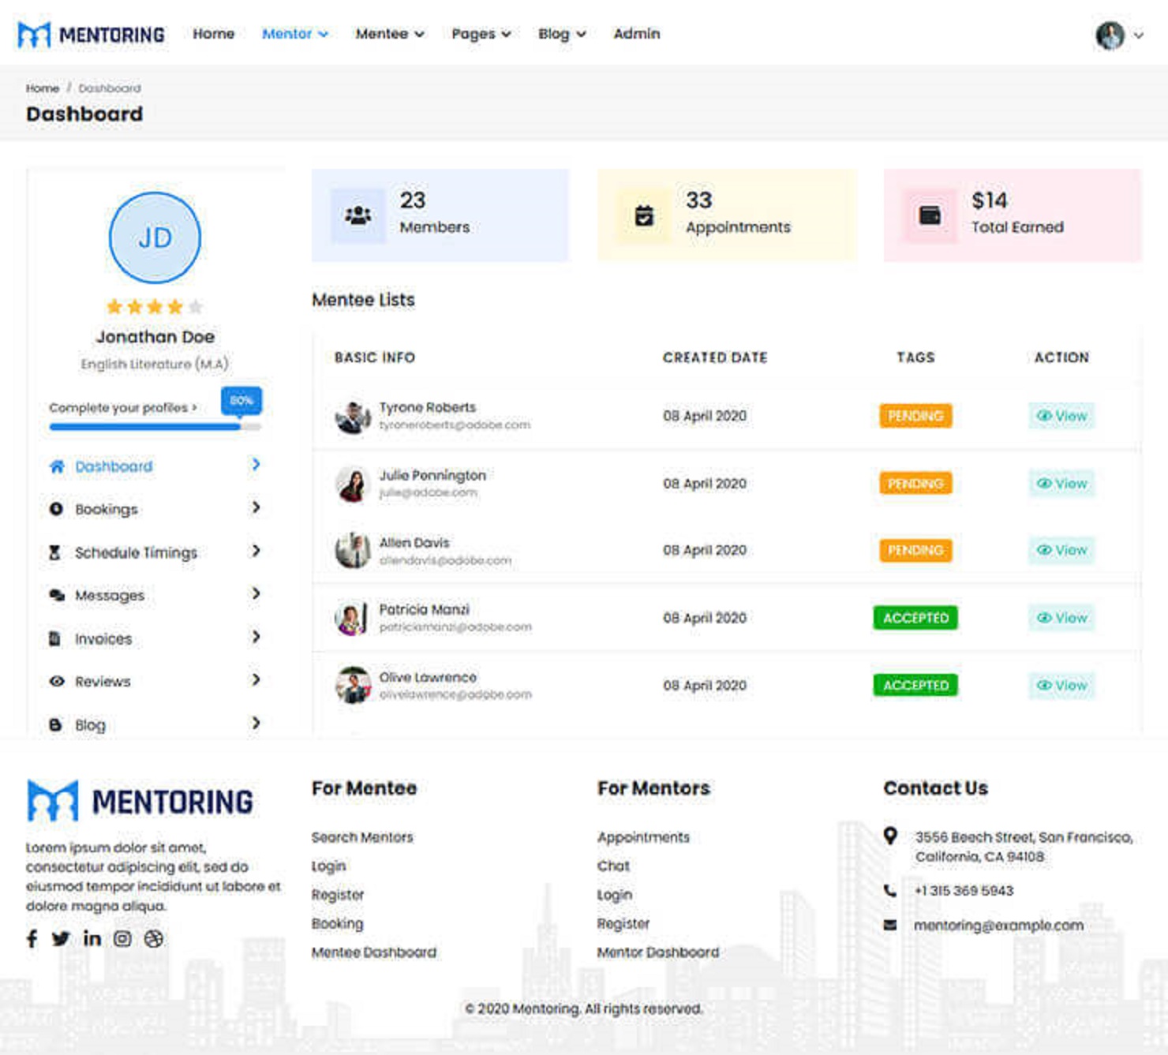This screenshot has width=1168, height=1055.
Task: Click the Dashboard home icon in sidebar
Action: 55,466
